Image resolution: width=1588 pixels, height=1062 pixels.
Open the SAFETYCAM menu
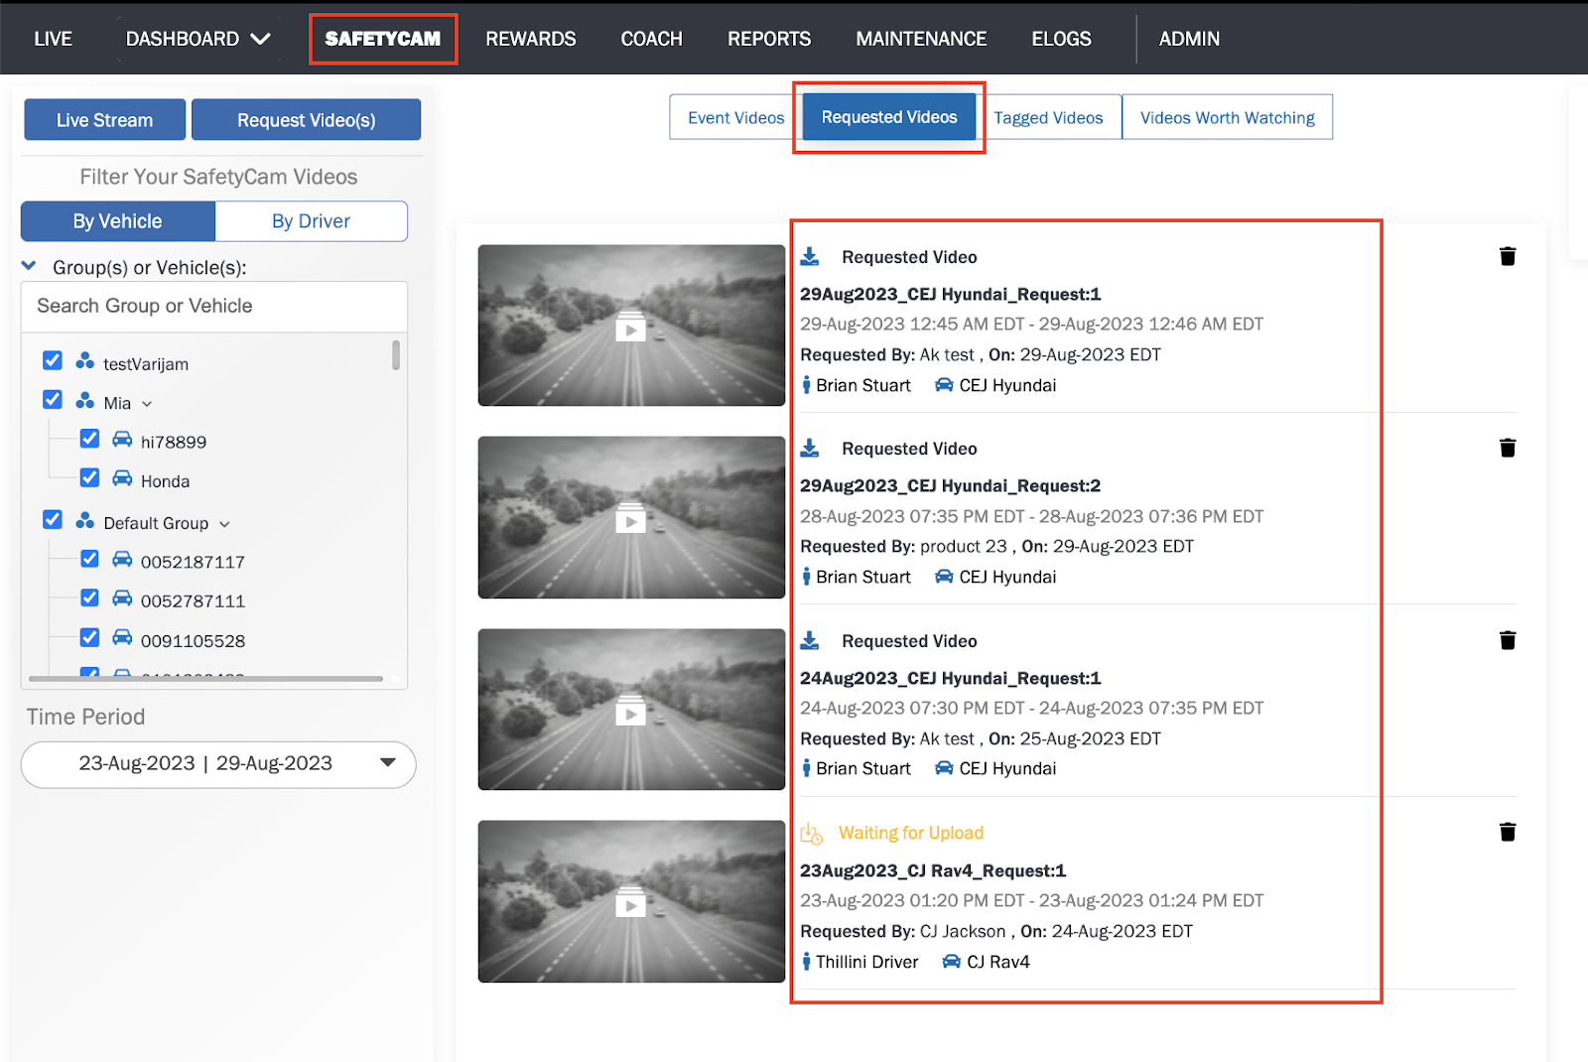(x=383, y=39)
